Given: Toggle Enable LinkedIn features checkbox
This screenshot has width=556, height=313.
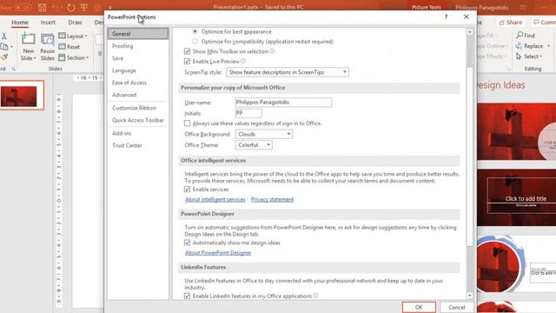Looking at the screenshot, I should point(188,296).
